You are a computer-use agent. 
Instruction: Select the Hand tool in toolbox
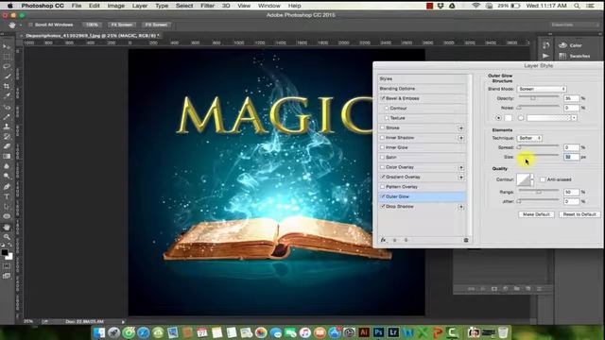7,227
